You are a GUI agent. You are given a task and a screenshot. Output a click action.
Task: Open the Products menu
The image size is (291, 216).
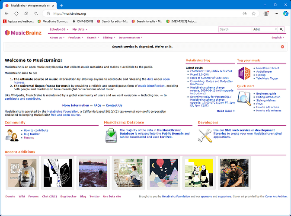tap(76, 38)
